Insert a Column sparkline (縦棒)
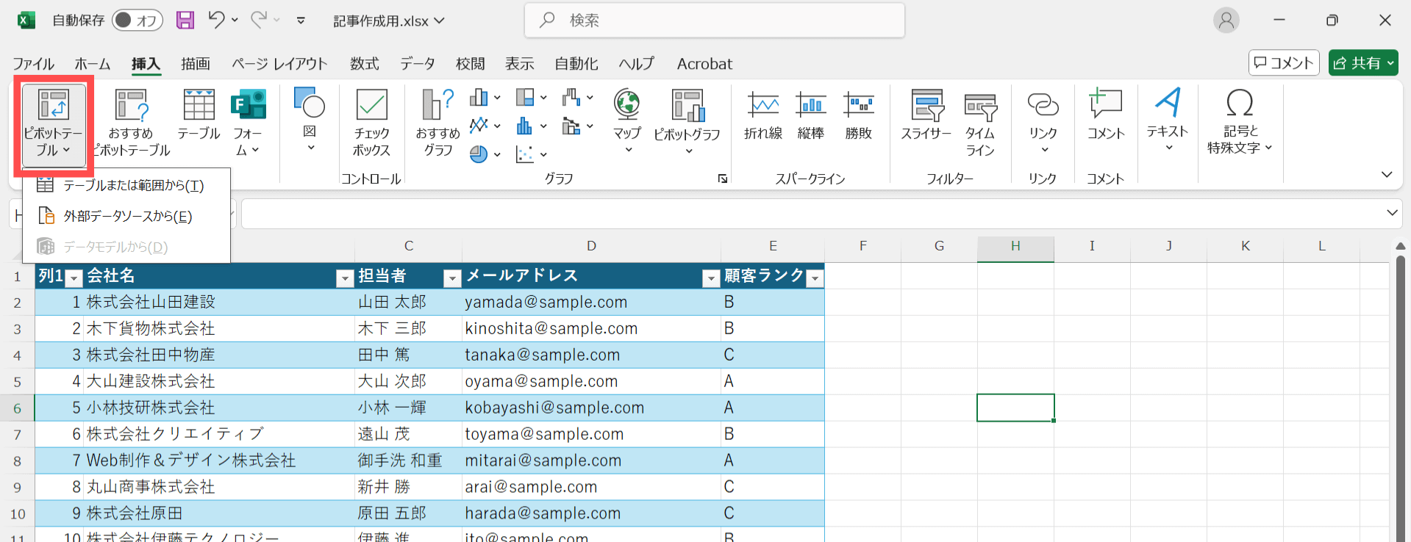This screenshot has width=1411, height=542. pos(811,115)
